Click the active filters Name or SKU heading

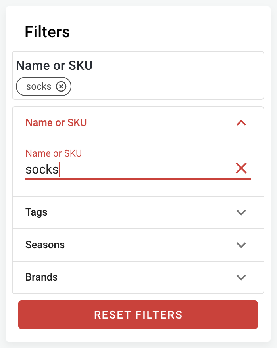54,65
